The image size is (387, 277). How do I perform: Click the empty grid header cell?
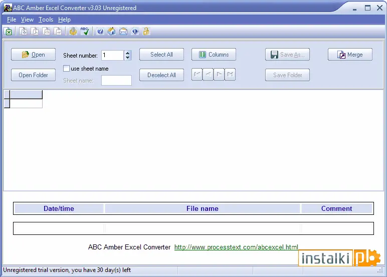[26, 95]
